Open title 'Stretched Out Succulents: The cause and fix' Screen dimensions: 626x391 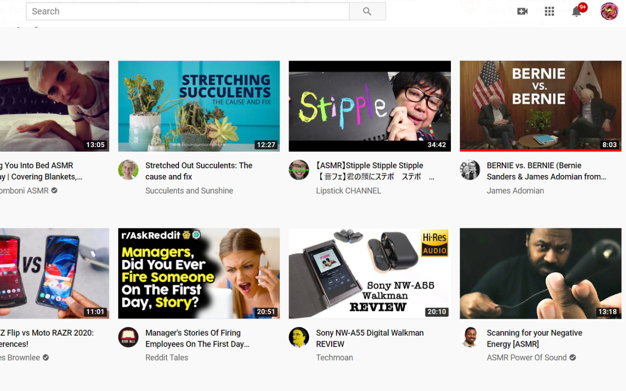tap(199, 171)
